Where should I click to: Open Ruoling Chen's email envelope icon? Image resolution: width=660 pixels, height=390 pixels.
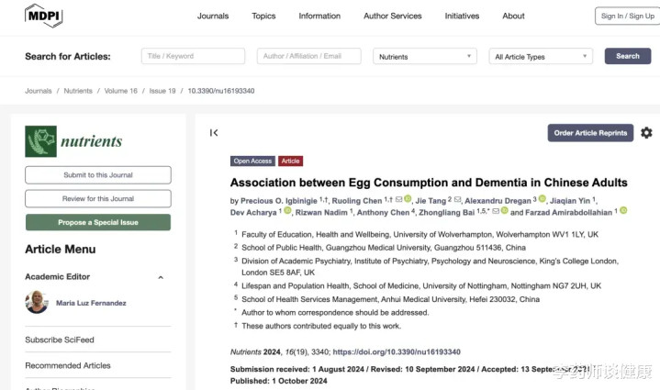[398, 199]
